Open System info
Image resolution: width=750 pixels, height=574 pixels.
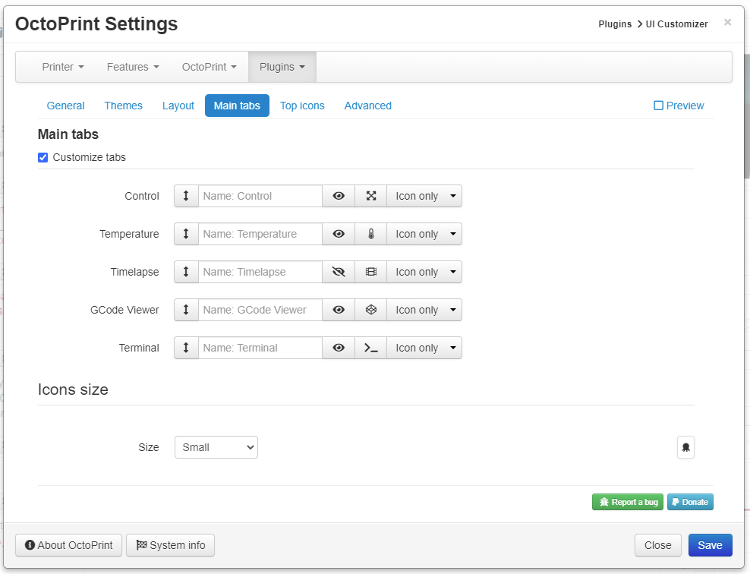tap(170, 545)
